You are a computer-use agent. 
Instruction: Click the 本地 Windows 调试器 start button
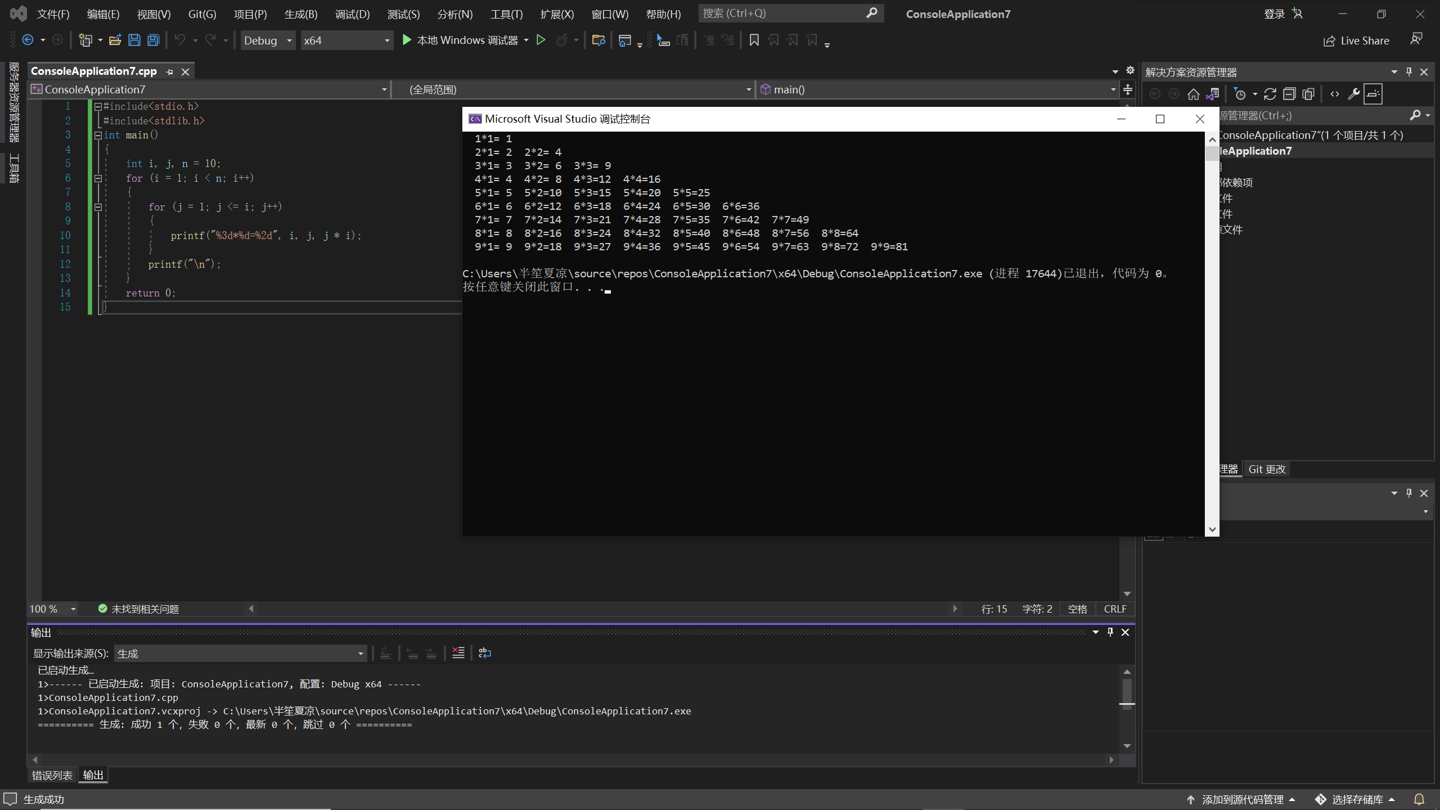point(461,40)
